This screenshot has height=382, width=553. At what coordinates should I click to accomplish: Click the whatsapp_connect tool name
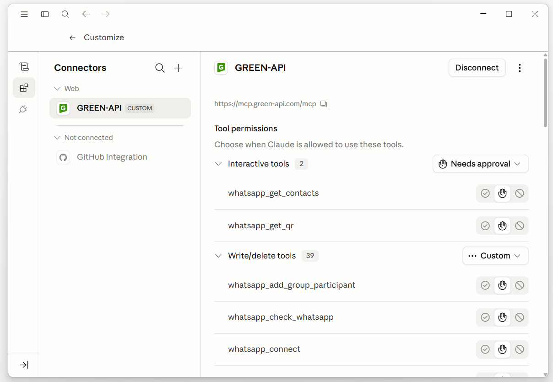click(264, 349)
